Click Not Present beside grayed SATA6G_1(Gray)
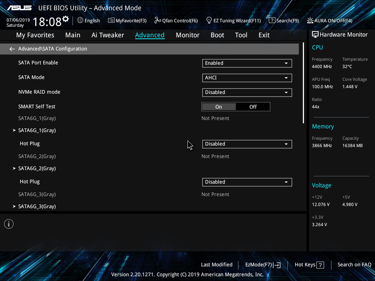 [215, 118]
